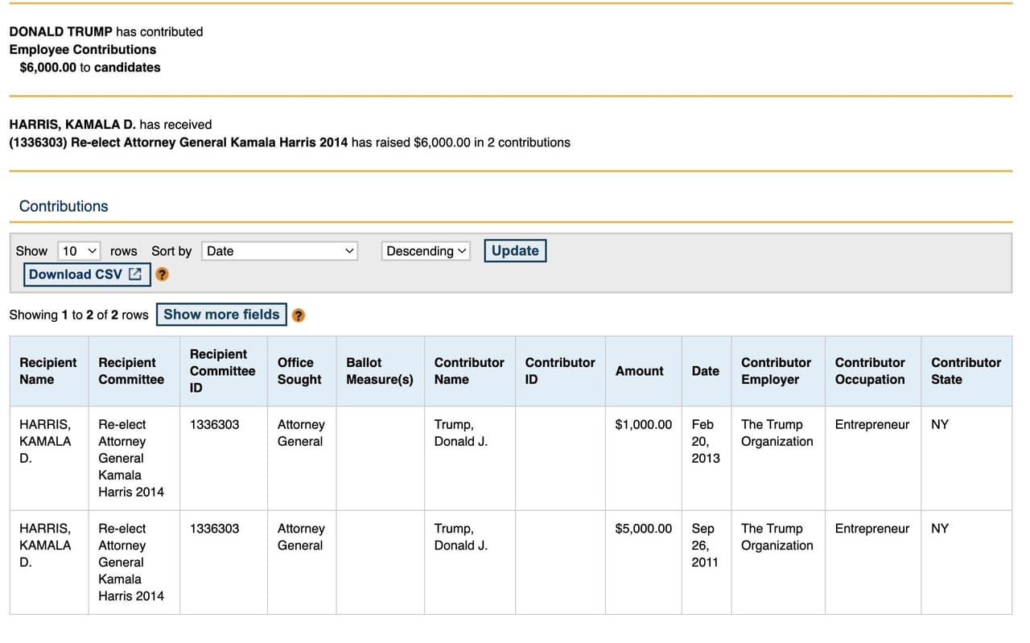Click the Amount column header

coord(640,371)
